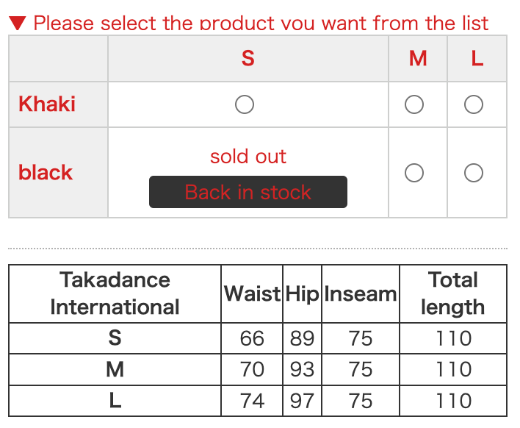Choose black in size L

tap(474, 173)
